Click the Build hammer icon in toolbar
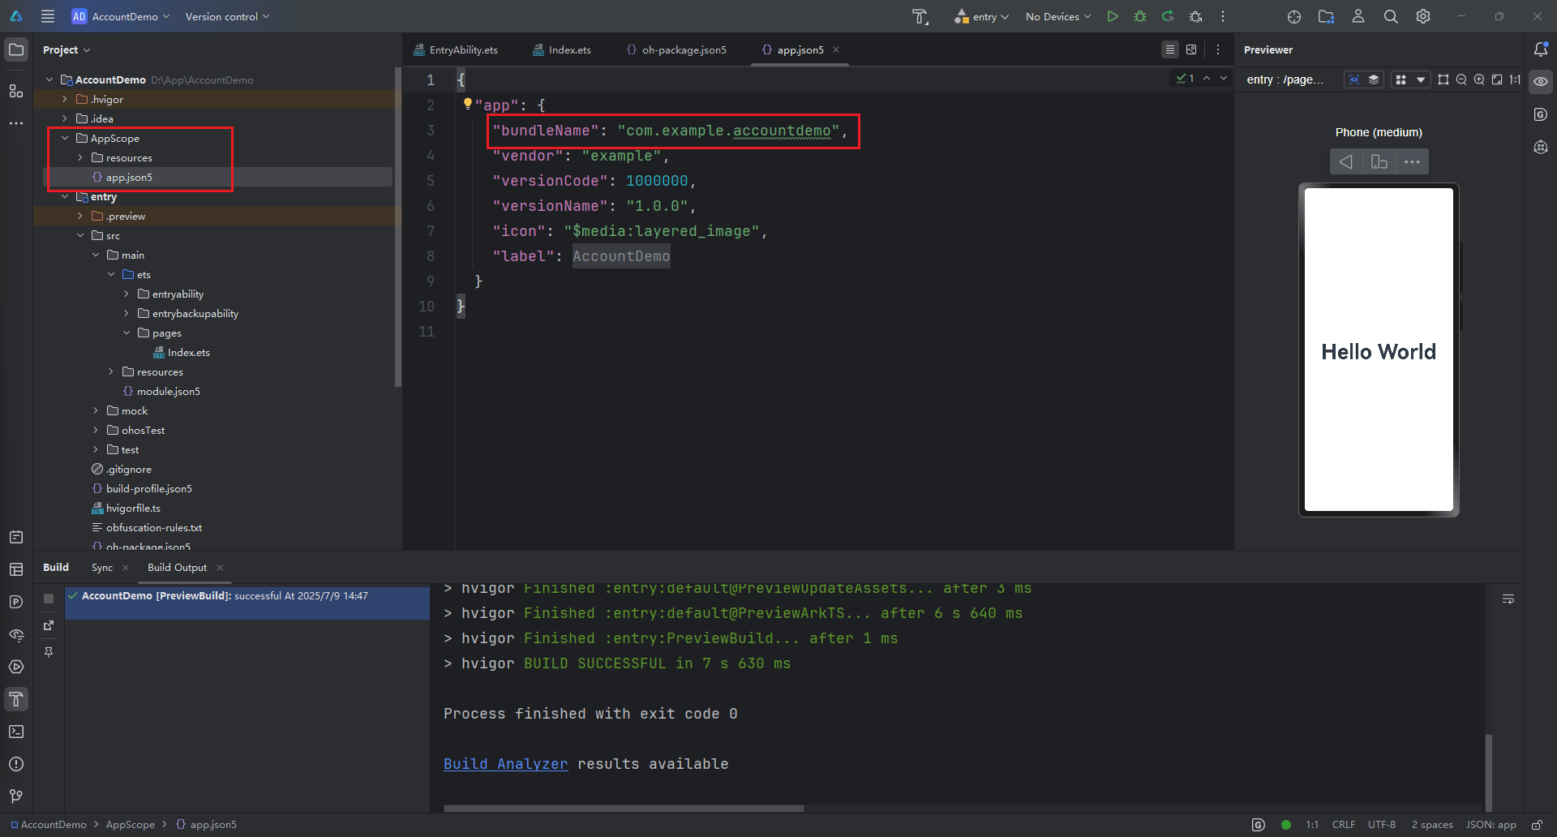 pyautogui.click(x=920, y=16)
